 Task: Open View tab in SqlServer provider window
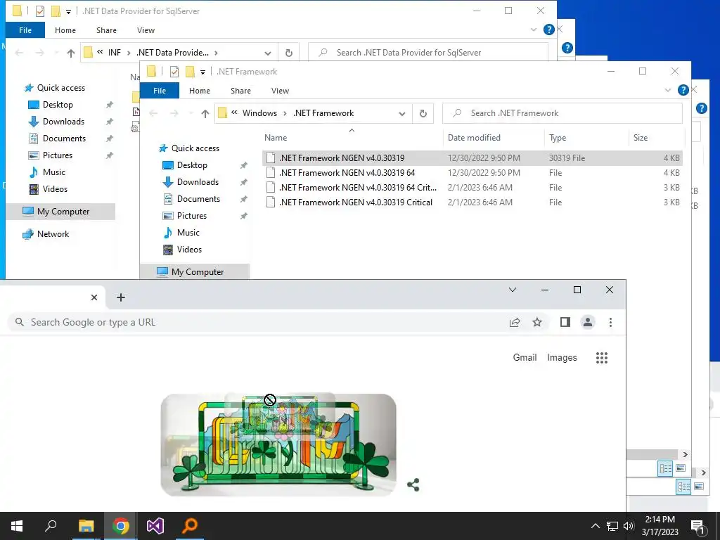[x=146, y=30]
